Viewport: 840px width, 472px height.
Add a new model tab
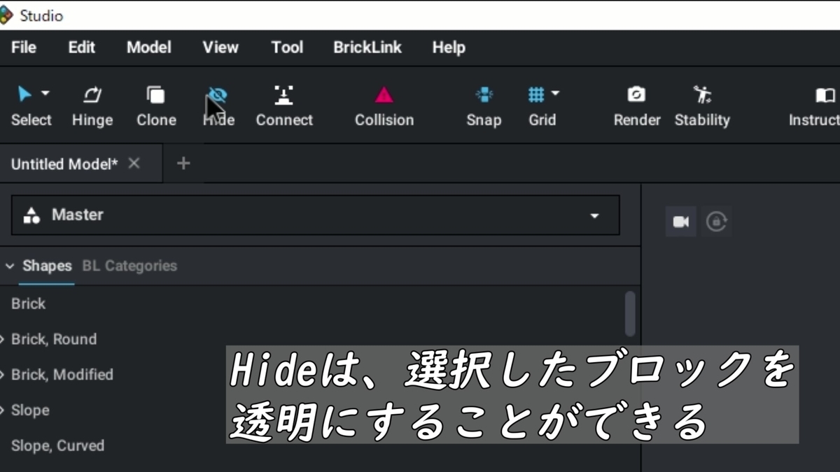coord(183,163)
